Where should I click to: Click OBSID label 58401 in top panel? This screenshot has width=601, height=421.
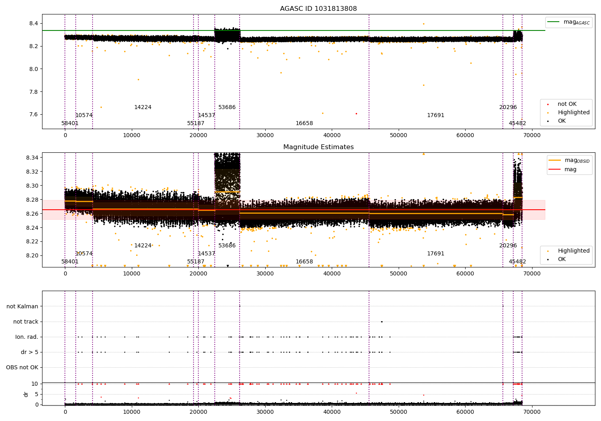tap(70, 123)
